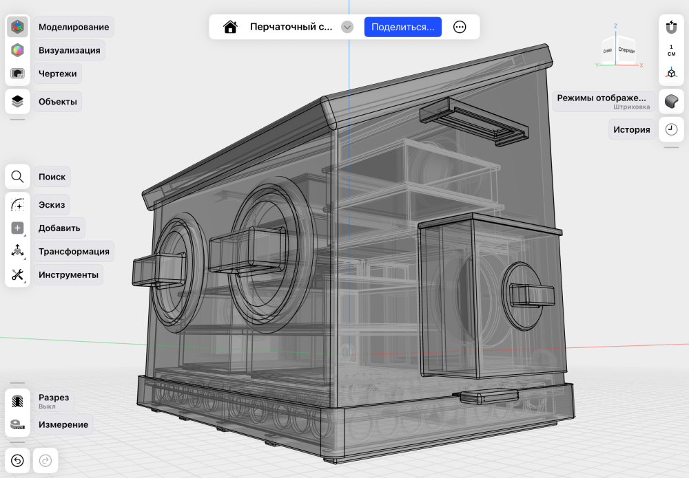Screen dimensions: 689x478
Task: Toggle the Разрез section view icon
Action: [x=17, y=400]
